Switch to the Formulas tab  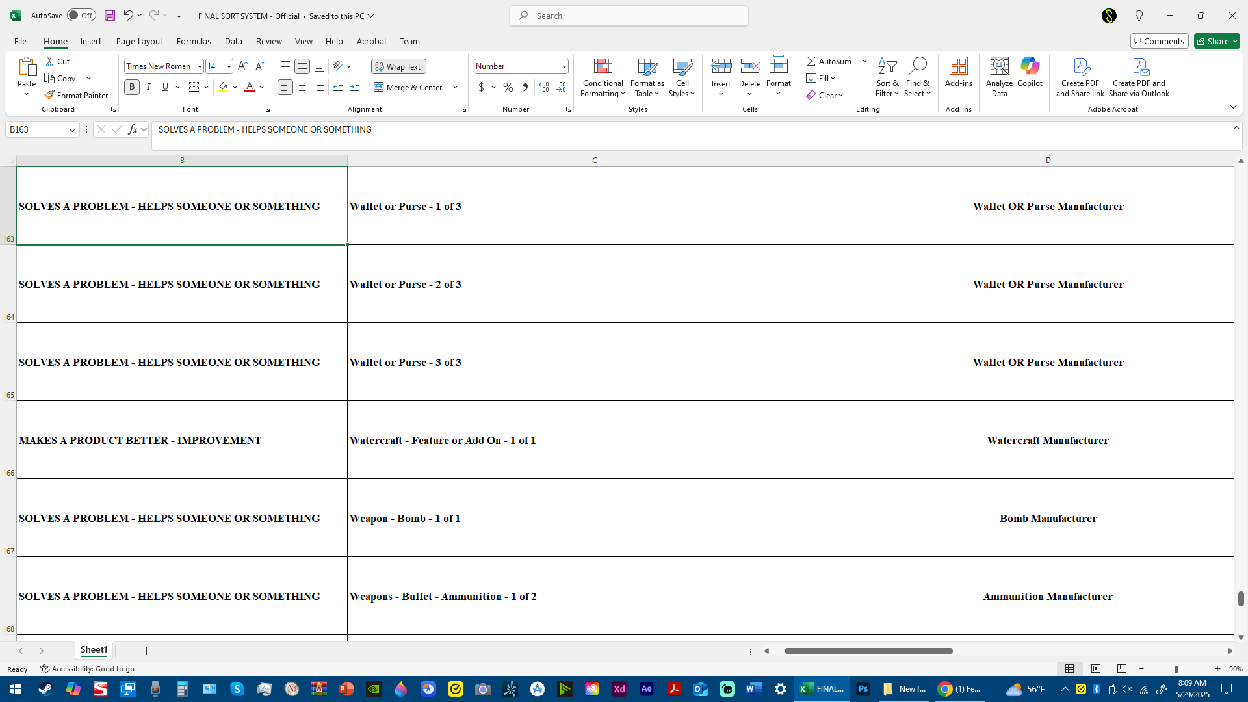194,41
